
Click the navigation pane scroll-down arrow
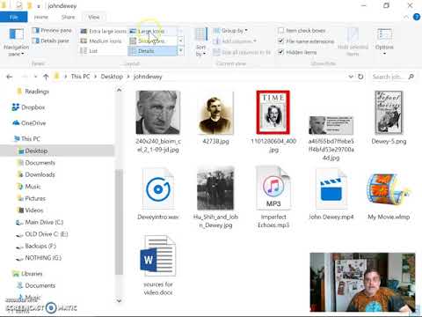119,300
